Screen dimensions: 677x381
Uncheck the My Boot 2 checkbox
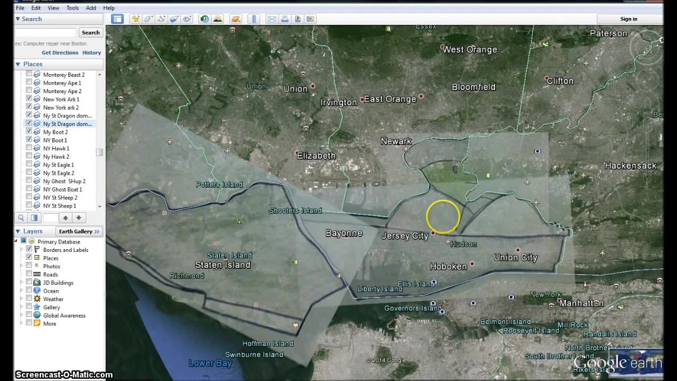point(29,132)
